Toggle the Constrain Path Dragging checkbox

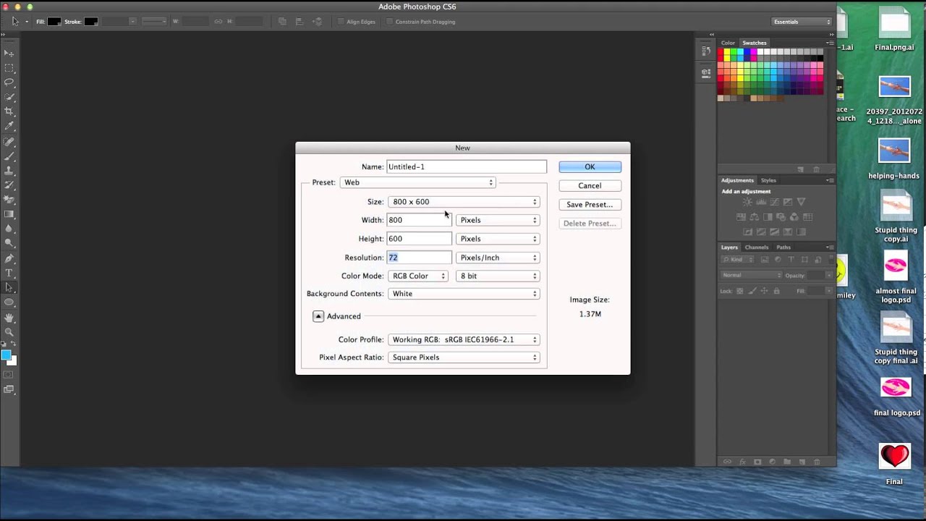[x=390, y=22]
